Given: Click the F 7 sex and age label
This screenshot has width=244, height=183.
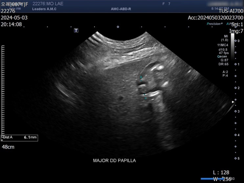Looking at the screenshot, I should click(x=166, y=4).
